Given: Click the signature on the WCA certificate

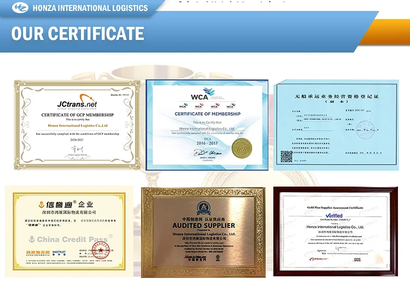Looking at the screenshot, I should pos(207,153).
